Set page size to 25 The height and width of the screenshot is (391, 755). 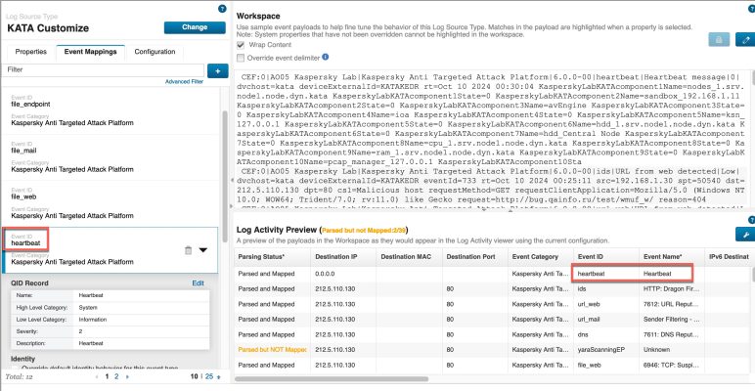tap(209, 376)
